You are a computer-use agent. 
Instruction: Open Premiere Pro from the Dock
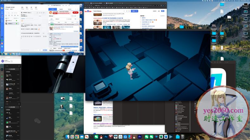[x=140, y=137]
